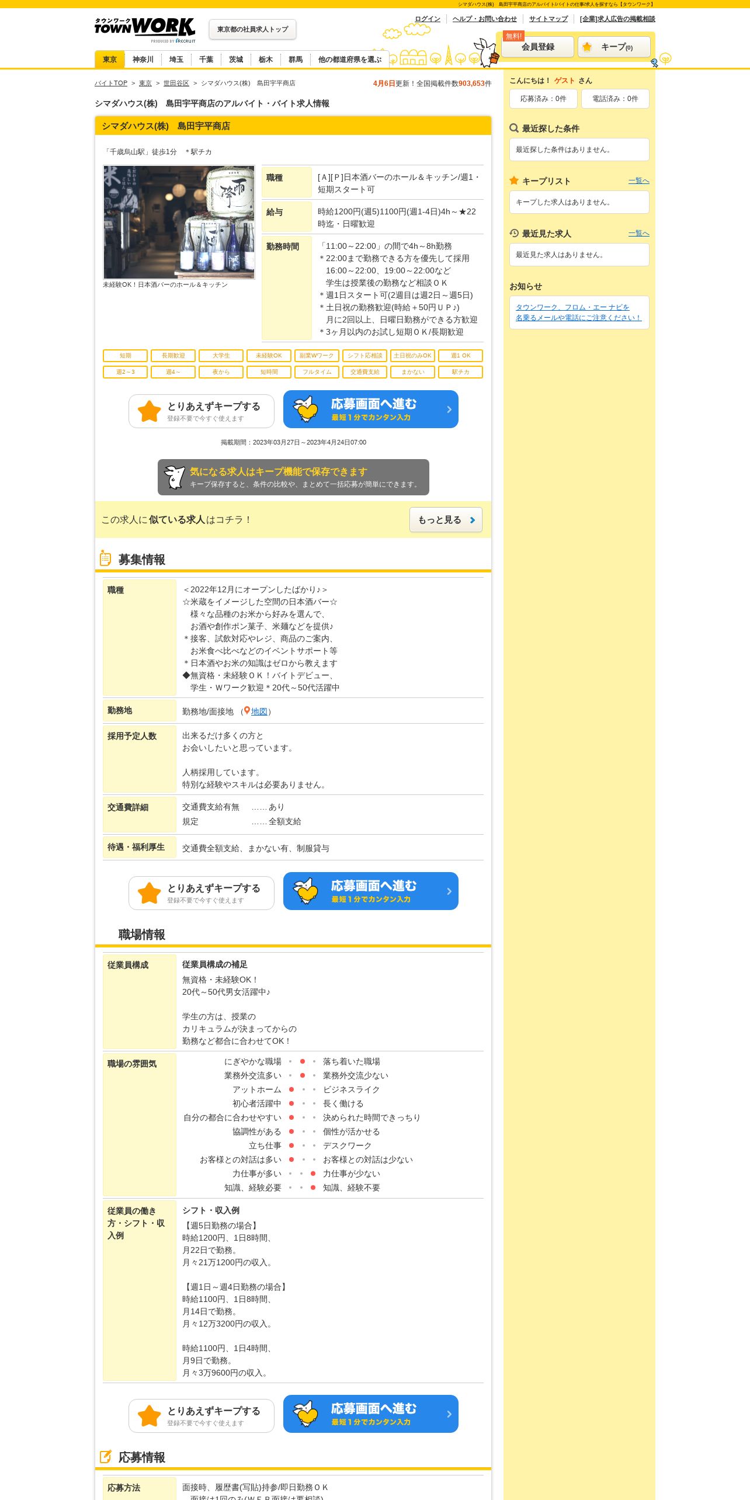
Task: Open 一覧へ link beside 最近見た求人
Action: point(638,234)
